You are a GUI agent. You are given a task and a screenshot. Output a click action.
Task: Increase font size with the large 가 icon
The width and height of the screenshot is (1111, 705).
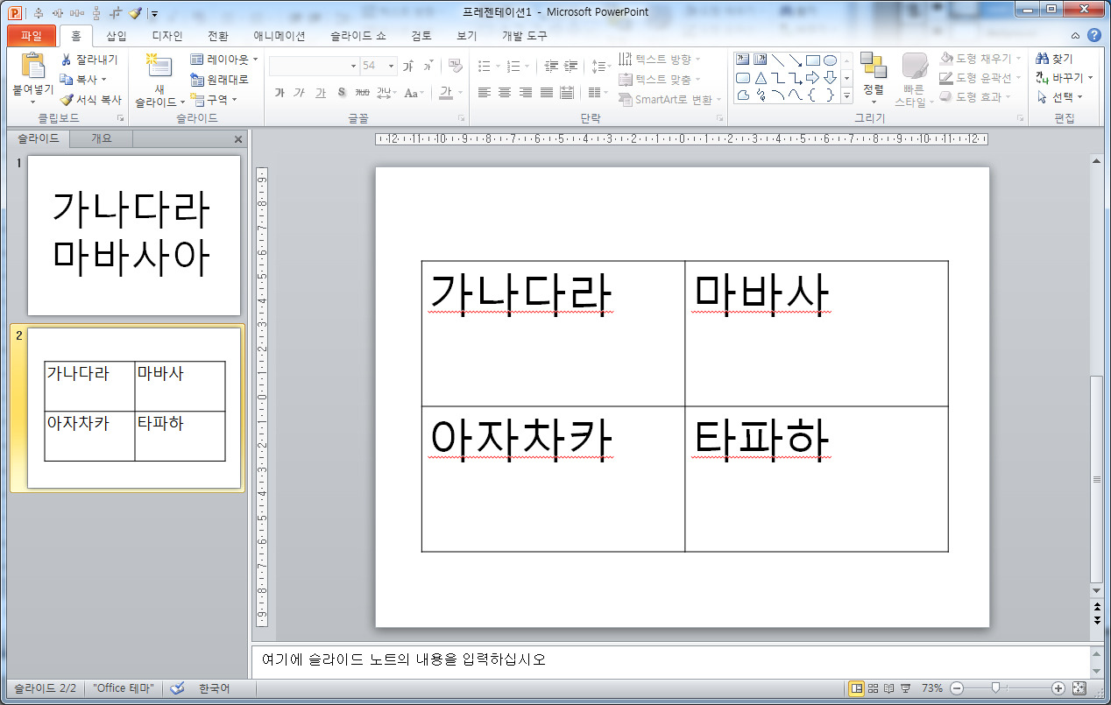coord(408,66)
